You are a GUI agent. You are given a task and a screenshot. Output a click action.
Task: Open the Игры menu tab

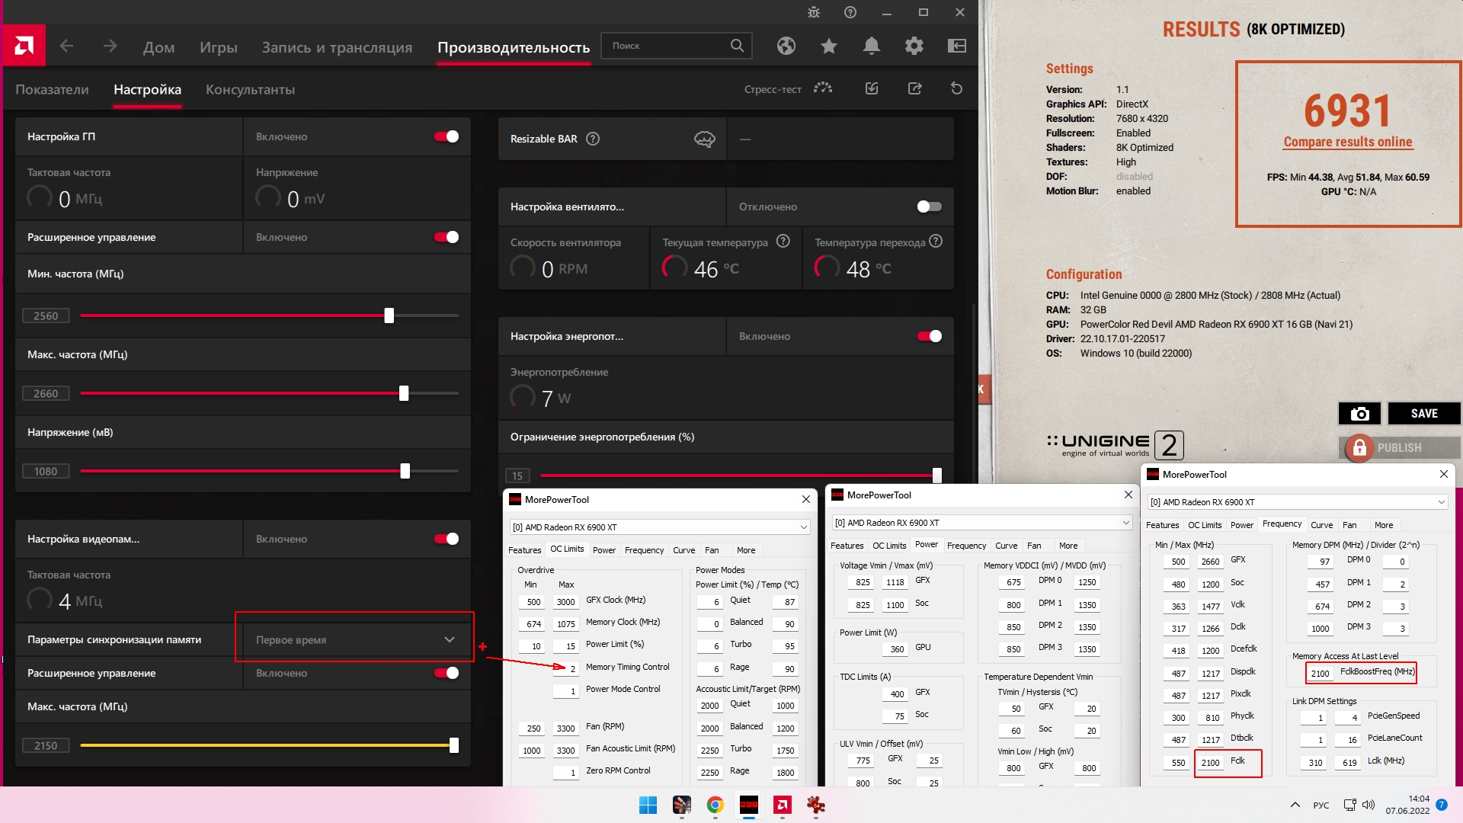pyautogui.click(x=218, y=47)
